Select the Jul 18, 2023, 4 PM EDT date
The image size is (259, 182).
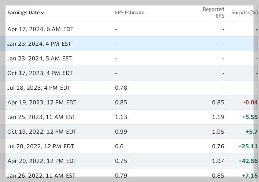point(39,88)
